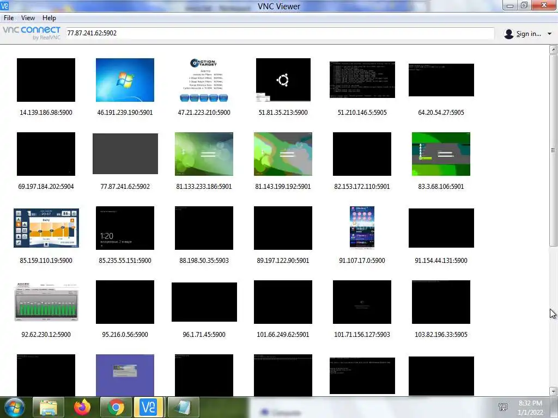
Task: Select Windows 7 desktop thumbnail 46.191.239.190:5901
Action: 125,80
